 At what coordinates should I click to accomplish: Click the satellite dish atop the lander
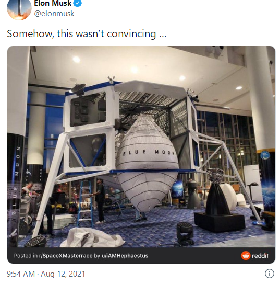[x=78, y=88]
